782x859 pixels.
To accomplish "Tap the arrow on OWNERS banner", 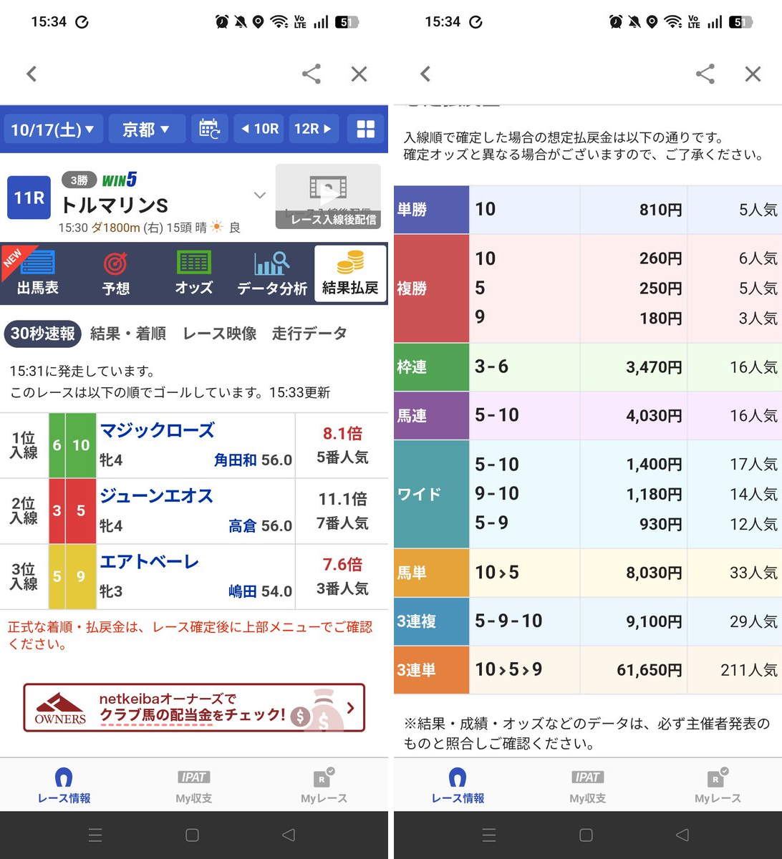I will pos(350,708).
